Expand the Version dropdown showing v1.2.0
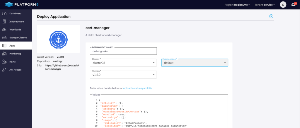This screenshot has height=128, width=300. click(123, 75)
